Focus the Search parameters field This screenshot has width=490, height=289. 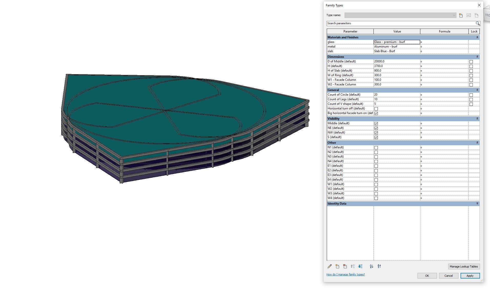pyautogui.click(x=401, y=23)
